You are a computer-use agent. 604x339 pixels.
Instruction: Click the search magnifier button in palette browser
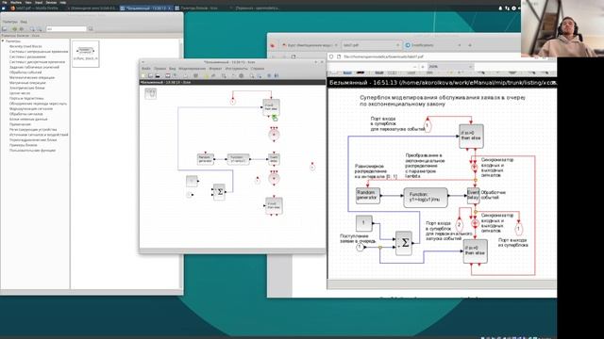tap(91, 29)
